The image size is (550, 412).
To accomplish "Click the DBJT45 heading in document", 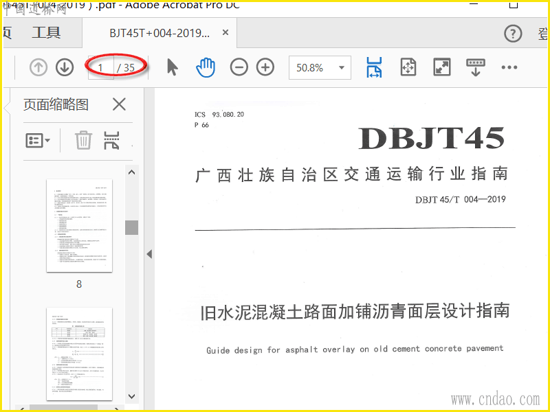I will click(x=431, y=139).
